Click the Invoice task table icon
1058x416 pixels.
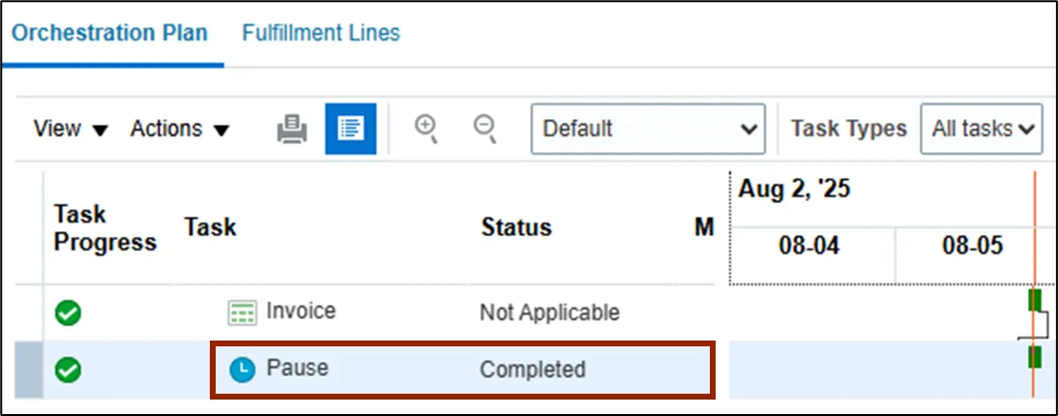tap(240, 312)
